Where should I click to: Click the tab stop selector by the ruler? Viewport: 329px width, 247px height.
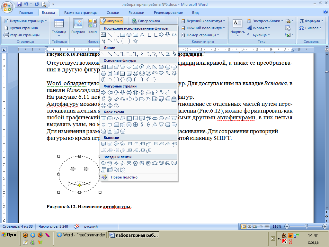coord(4,50)
